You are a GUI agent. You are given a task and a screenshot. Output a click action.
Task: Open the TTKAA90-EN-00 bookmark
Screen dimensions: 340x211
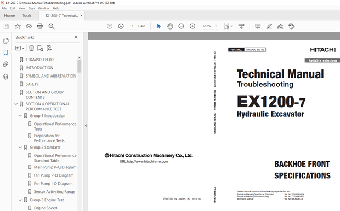39,60
